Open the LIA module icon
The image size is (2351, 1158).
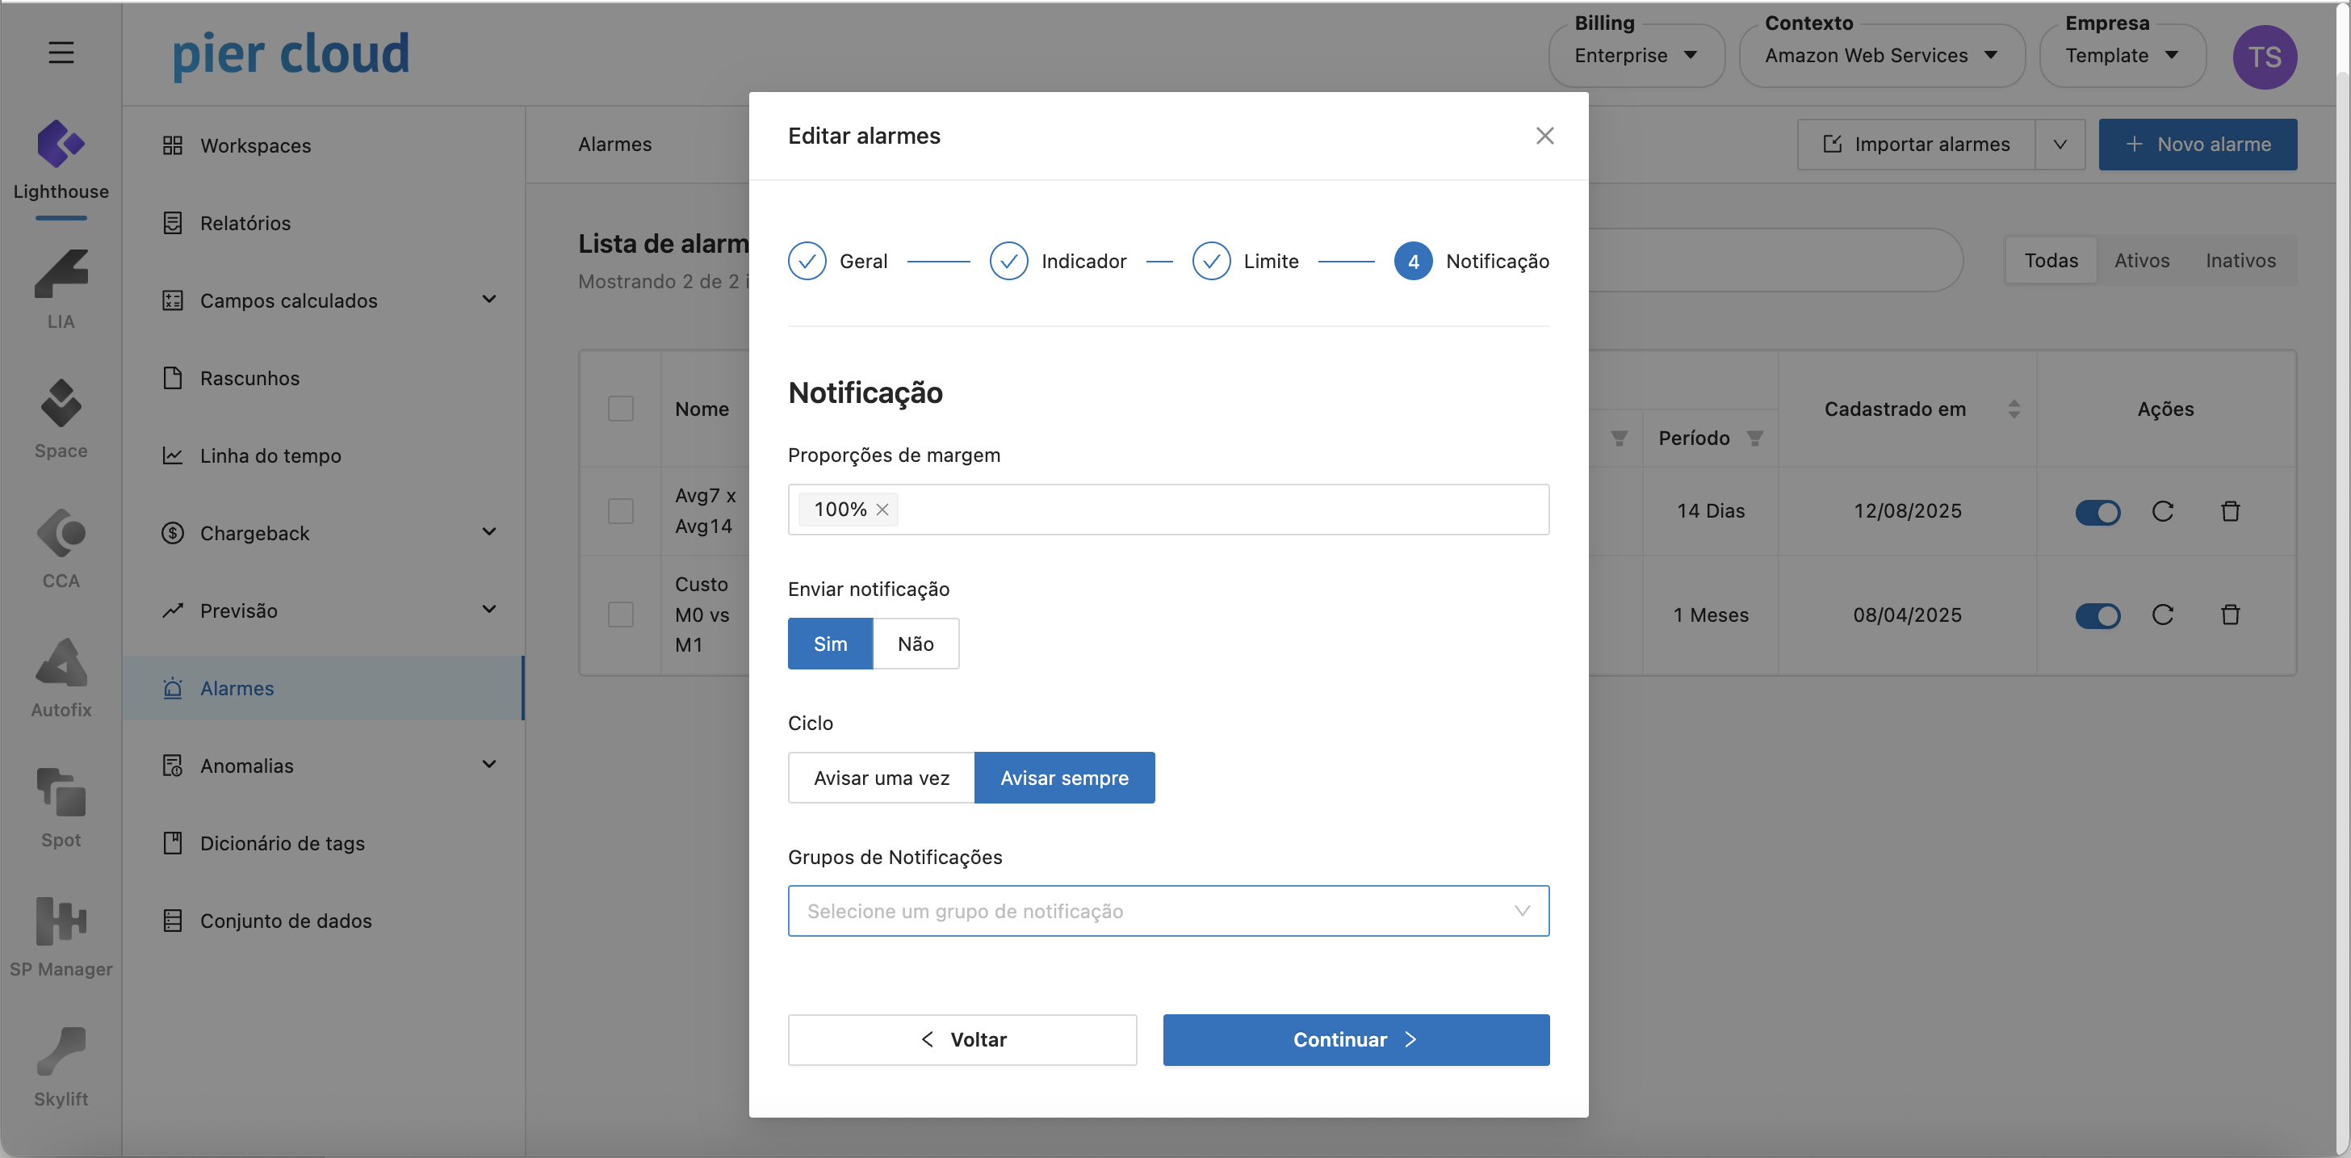coord(61,275)
